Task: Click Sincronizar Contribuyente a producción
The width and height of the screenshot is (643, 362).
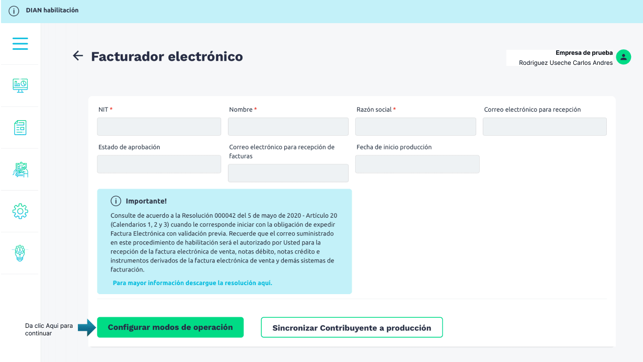Action: click(352, 327)
